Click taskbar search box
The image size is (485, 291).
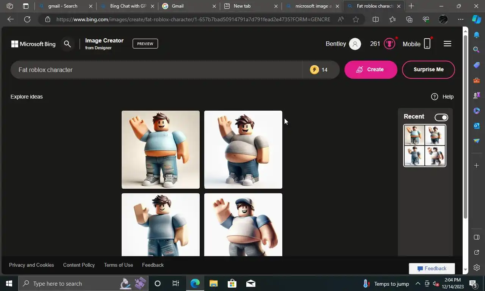[x=83, y=283]
